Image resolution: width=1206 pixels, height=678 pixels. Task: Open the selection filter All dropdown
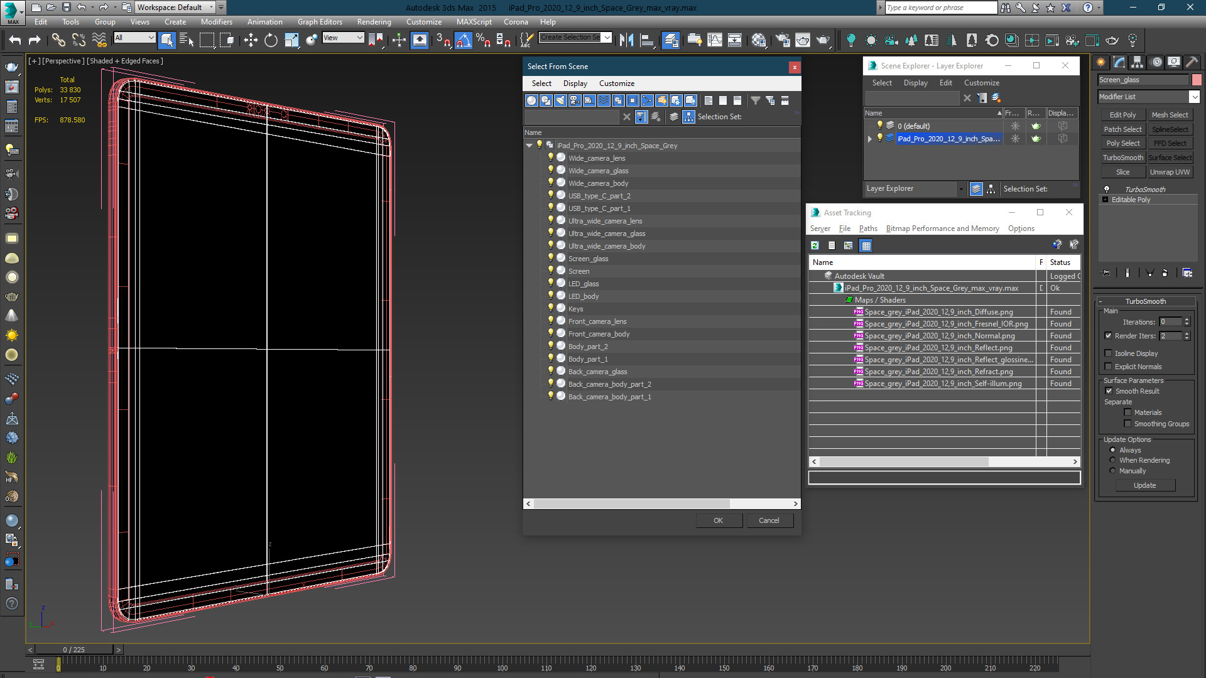(134, 38)
